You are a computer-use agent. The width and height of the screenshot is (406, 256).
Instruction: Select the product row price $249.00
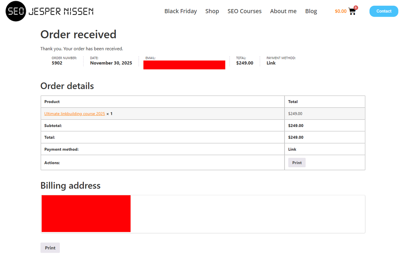pos(295,114)
